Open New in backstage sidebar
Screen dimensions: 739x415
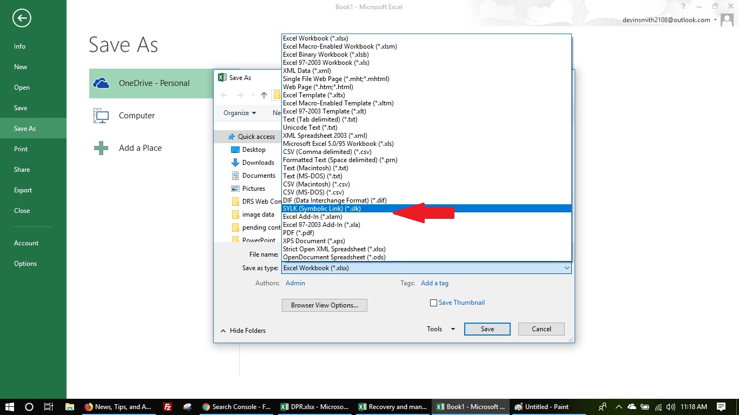(33, 67)
